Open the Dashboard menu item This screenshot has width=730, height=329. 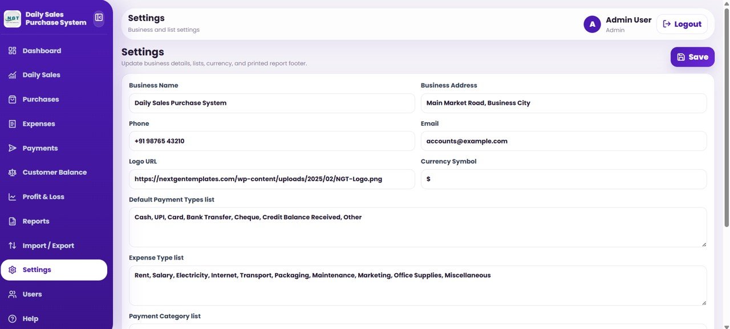pyautogui.click(x=54, y=51)
